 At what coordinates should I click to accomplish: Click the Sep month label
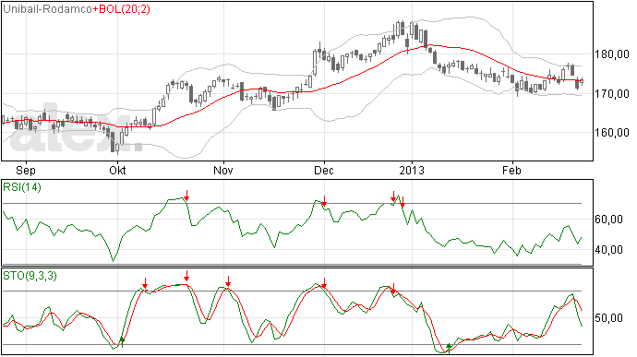[26, 170]
